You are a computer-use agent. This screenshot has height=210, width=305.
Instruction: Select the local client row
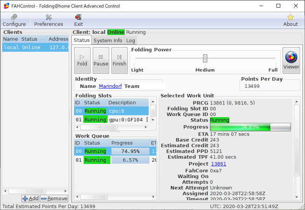click(35, 48)
